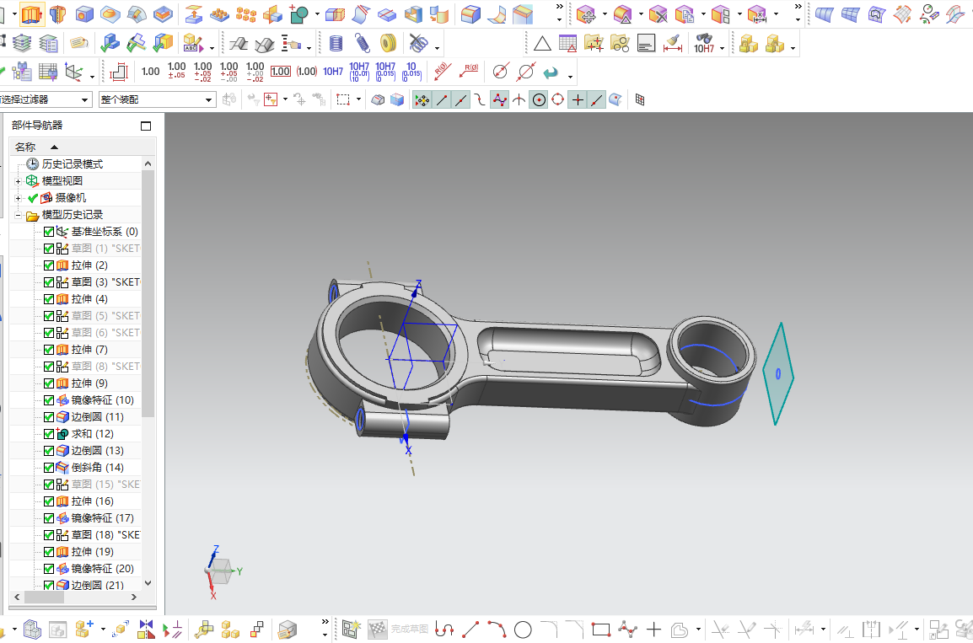Image resolution: width=973 pixels, height=643 pixels.
Task: Select the Circle sketch tool
Action: click(523, 630)
